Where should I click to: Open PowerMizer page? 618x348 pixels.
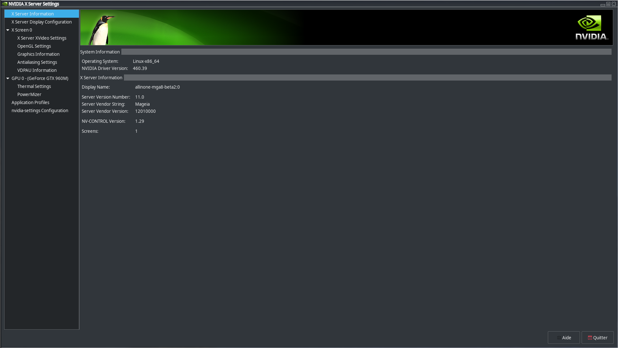[29, 94]
